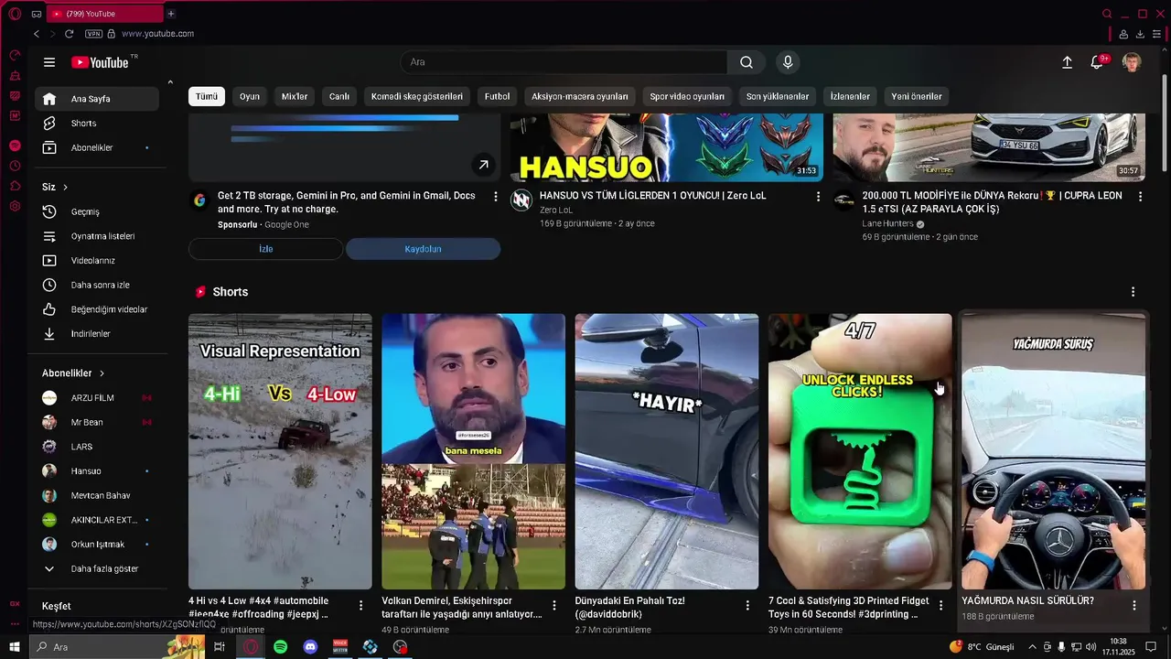Click the Kaydolun button
The height and width of the screenshot is (659, 1171).
pyautogui.click(x=423, y=249)
